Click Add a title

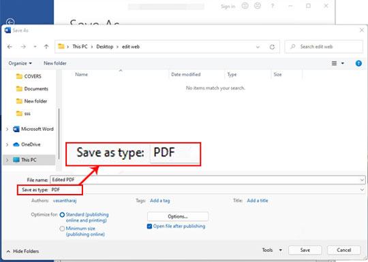pyautogui.click(x=258, y=201)
